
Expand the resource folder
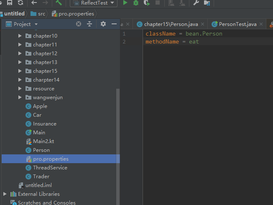tap(20, 88)
